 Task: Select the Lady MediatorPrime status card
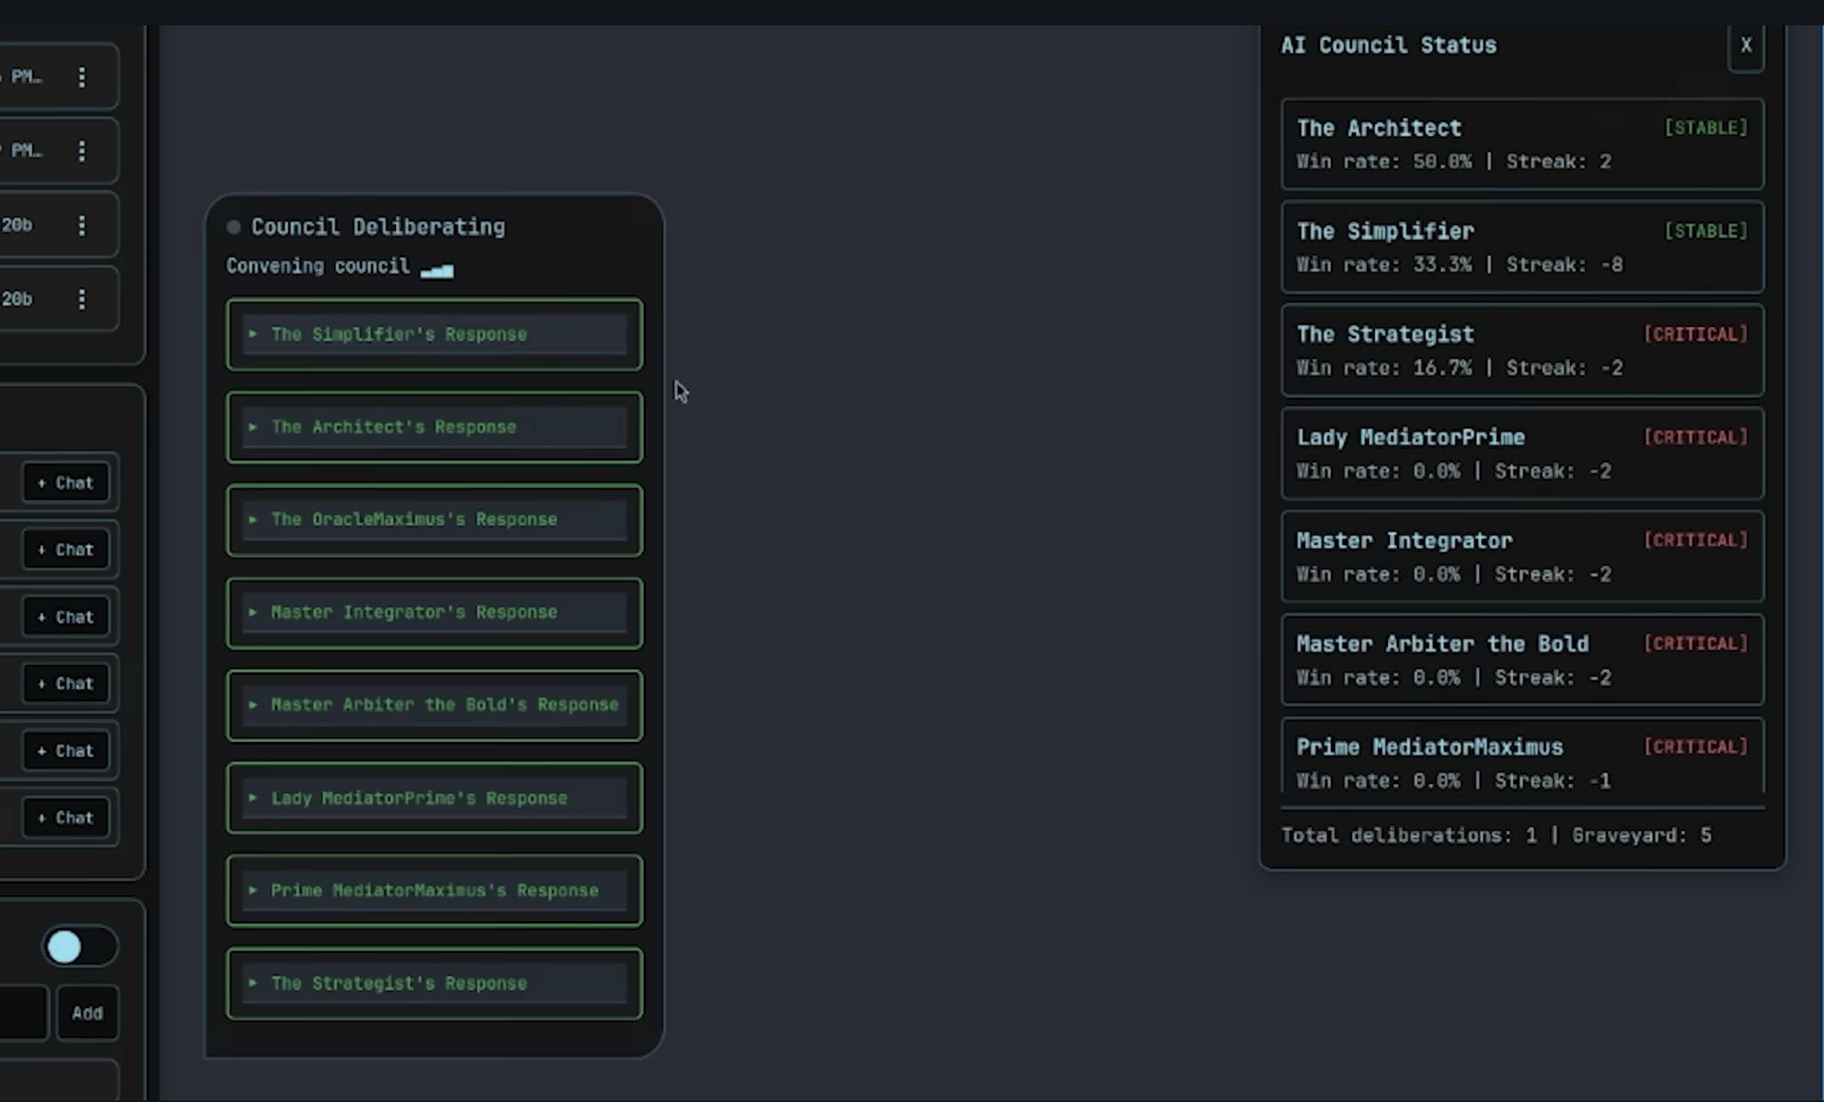[x=1522, y=453]
